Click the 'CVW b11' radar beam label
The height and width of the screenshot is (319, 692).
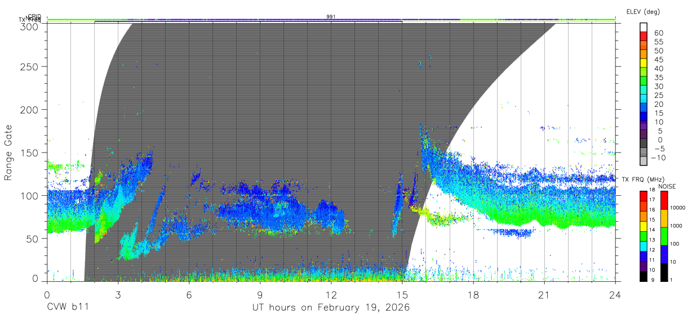[68, 308]
